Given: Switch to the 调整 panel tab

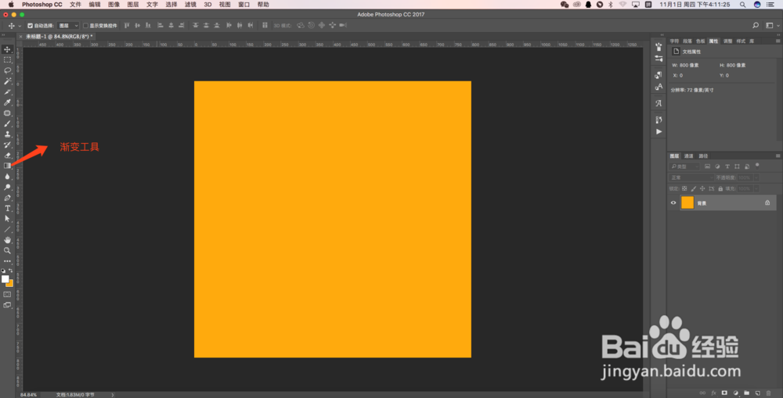Looking at the screenshot, I should pos(727,41).
